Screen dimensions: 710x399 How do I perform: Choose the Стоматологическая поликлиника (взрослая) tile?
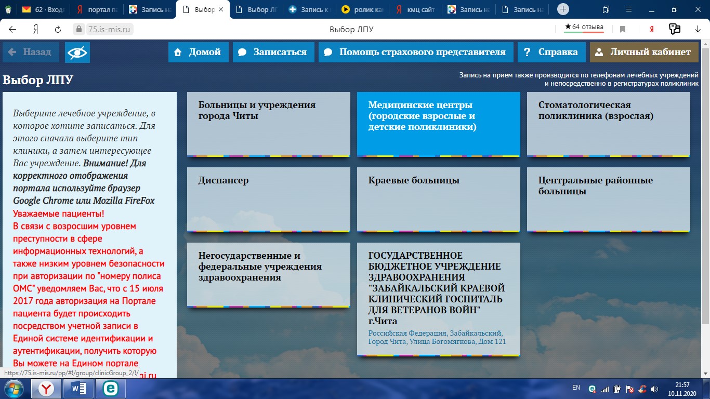pos(608,124)
